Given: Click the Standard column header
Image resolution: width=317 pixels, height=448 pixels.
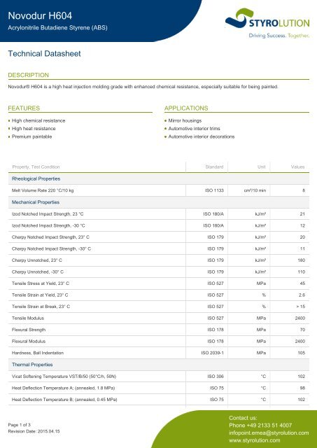Looking at the screenshot, I should [214, 167].
